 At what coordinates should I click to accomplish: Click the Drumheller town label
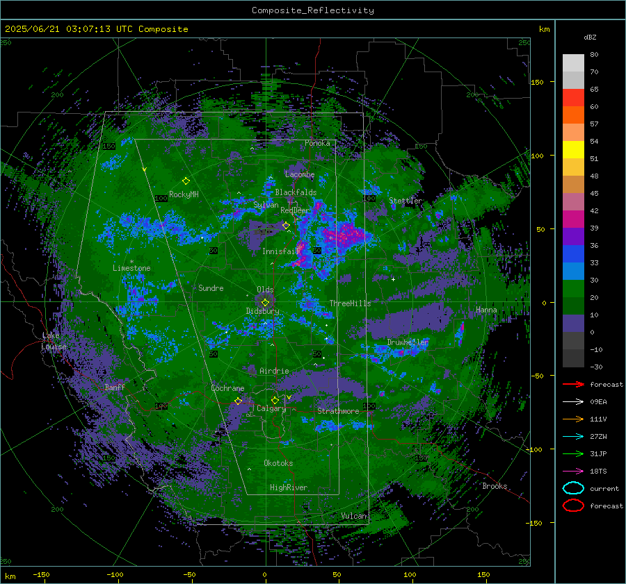coord(408,342)
